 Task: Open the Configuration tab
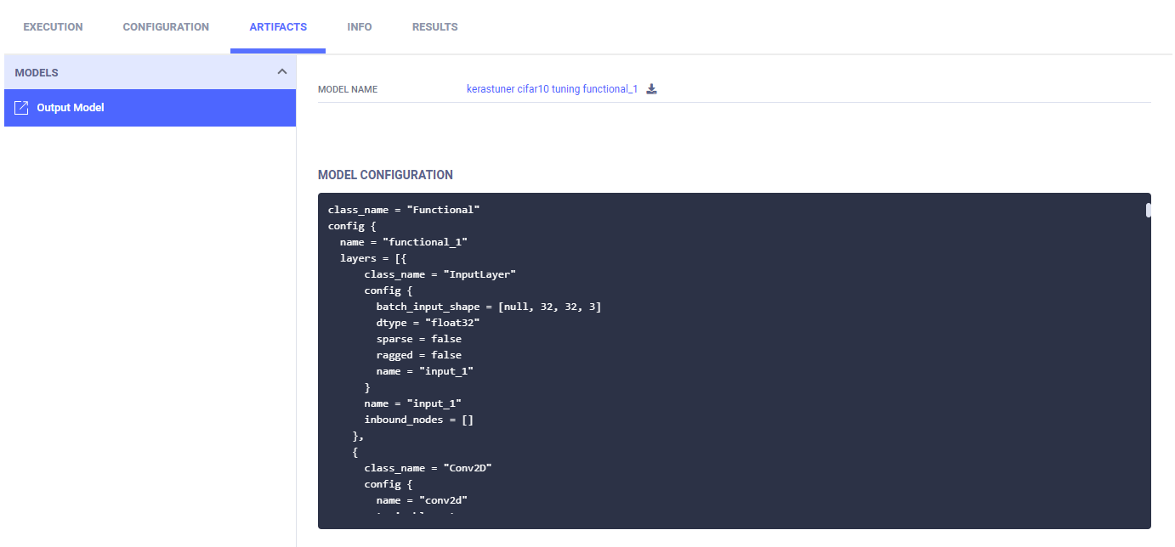pyautogui.click(x=166, y=27)
